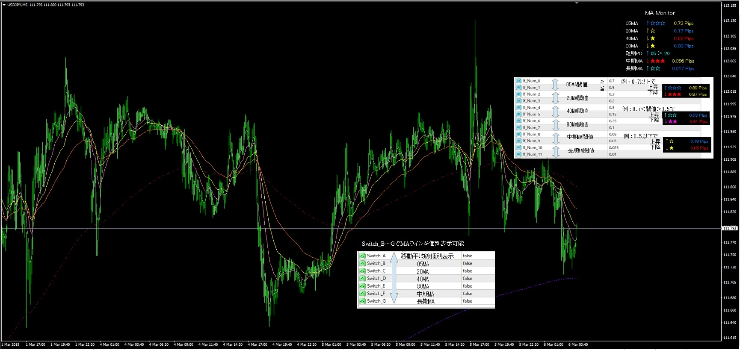Click the green icon beside Switch_A

click(363, 256)
